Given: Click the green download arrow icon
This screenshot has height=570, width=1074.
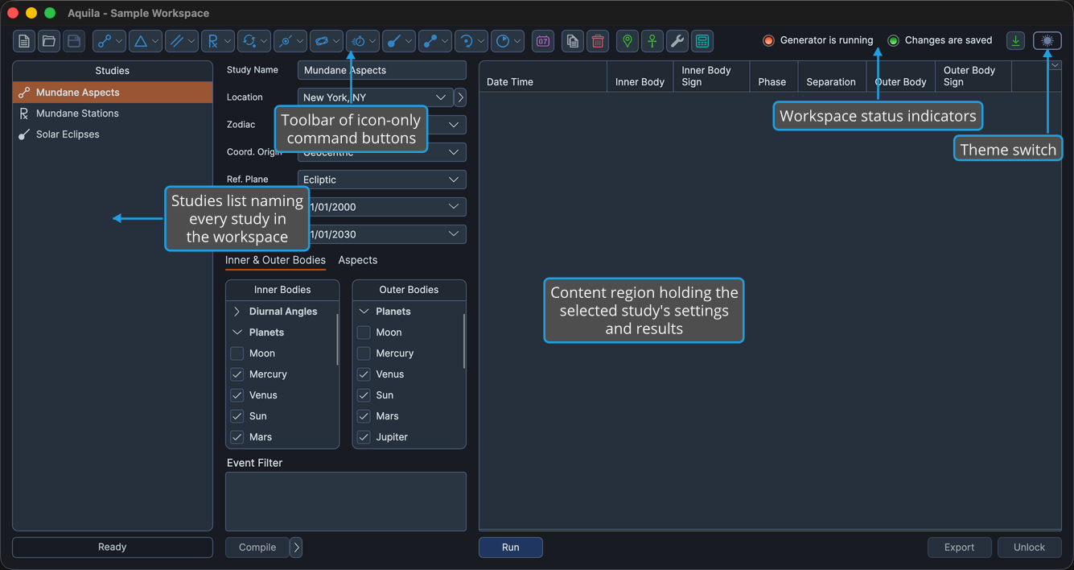Looking at the screenshot, I should click(1016, 40).
